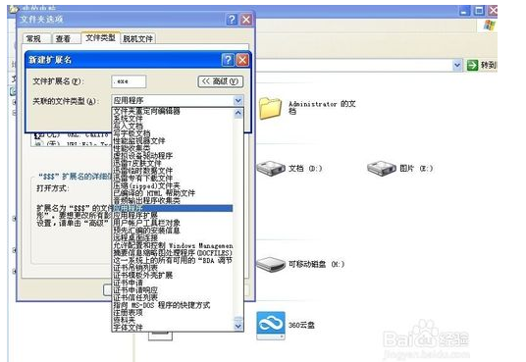Pick 远程桌面连接 file type

click(x=173, y=237)
